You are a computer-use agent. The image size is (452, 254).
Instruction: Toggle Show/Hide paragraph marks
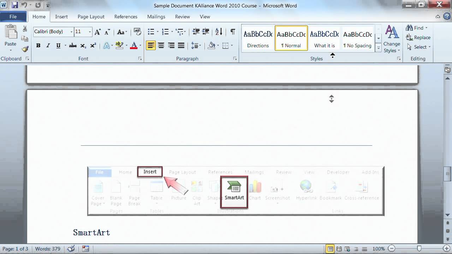(233, 32)
